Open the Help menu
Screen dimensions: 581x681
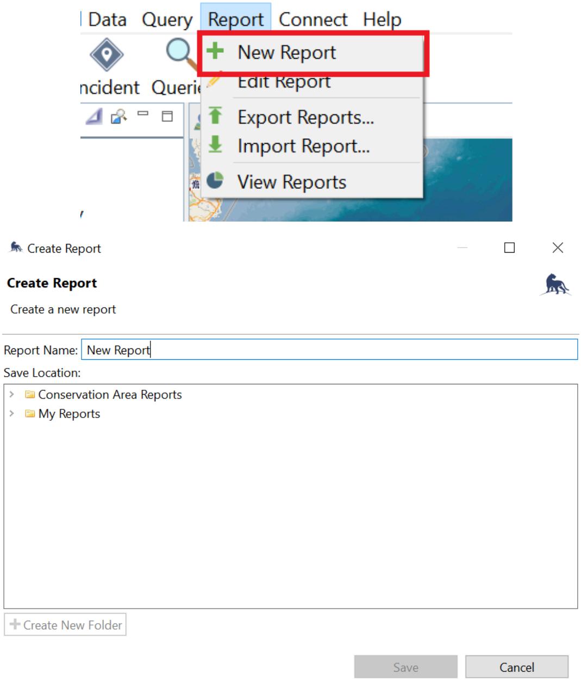click(x=382, y=20)
